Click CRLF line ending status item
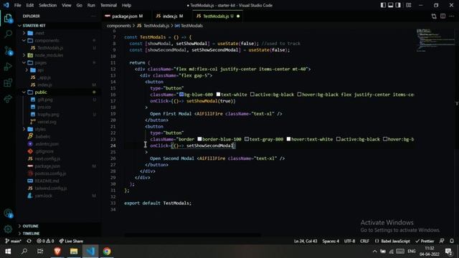This screenshot has width=459, height=258. click(364, 241)
